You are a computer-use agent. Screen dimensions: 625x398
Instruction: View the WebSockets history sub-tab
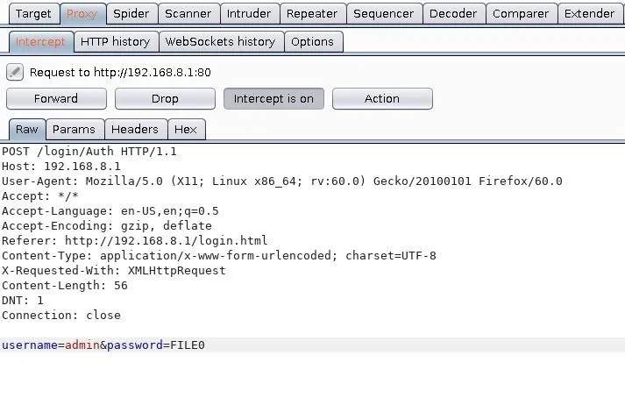pyautogui.click(x=221, y=42)
